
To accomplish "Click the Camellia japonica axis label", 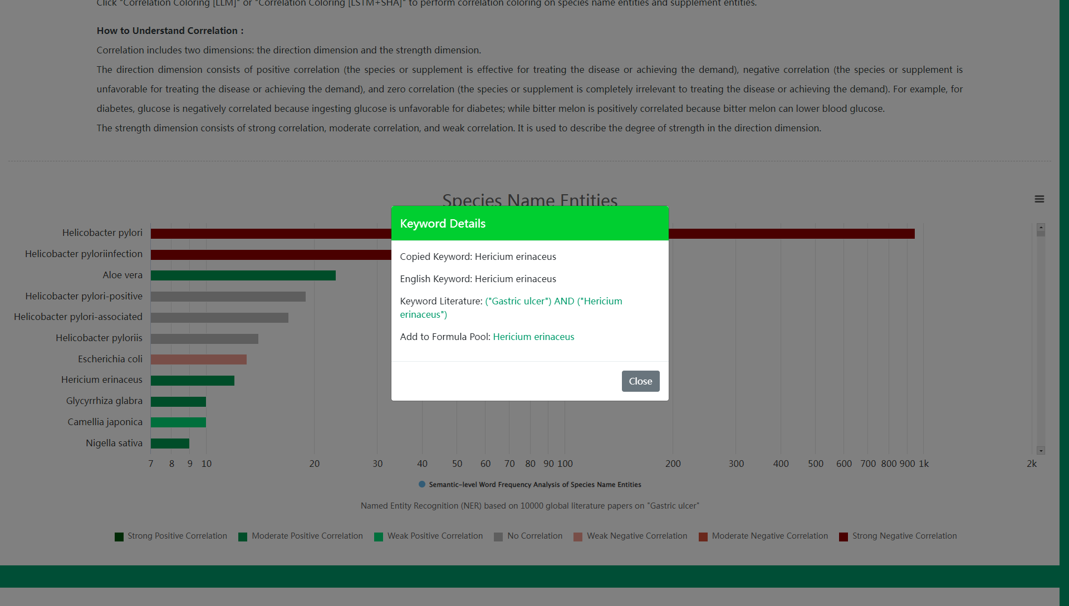I will [105, 422].
